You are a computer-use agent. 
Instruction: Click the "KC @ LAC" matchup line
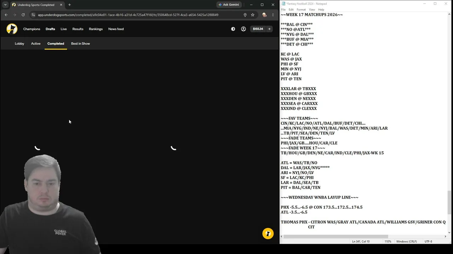tap(290, 54)
